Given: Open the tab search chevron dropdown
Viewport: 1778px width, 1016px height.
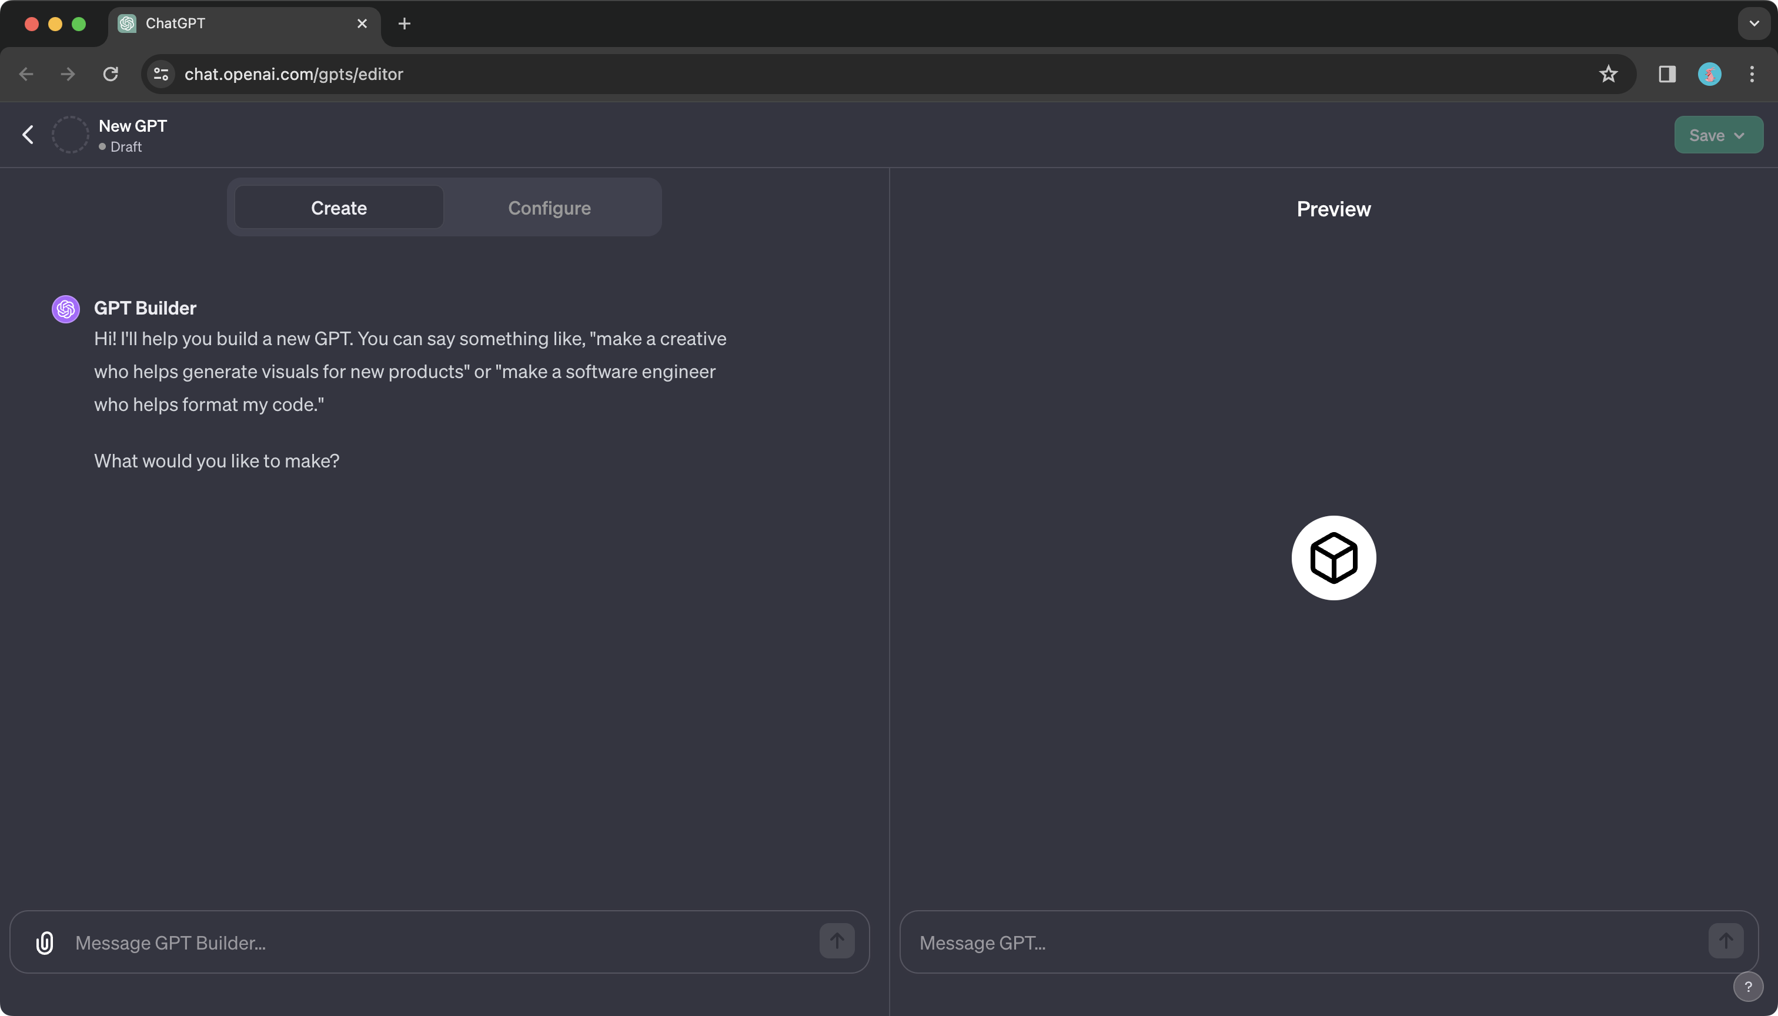Looking at the screenshot, I should 1753,23.
